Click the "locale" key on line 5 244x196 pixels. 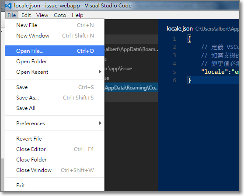click(x=214, y=72)
